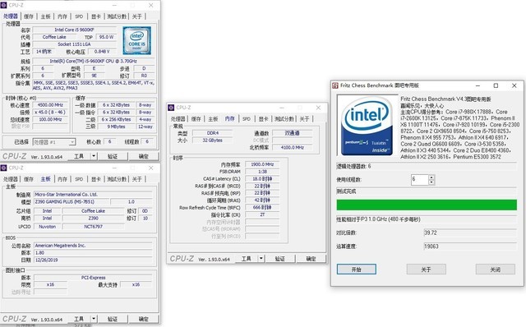
Task: Click CPU-Z title icon of the processor window
Action: 3,5
